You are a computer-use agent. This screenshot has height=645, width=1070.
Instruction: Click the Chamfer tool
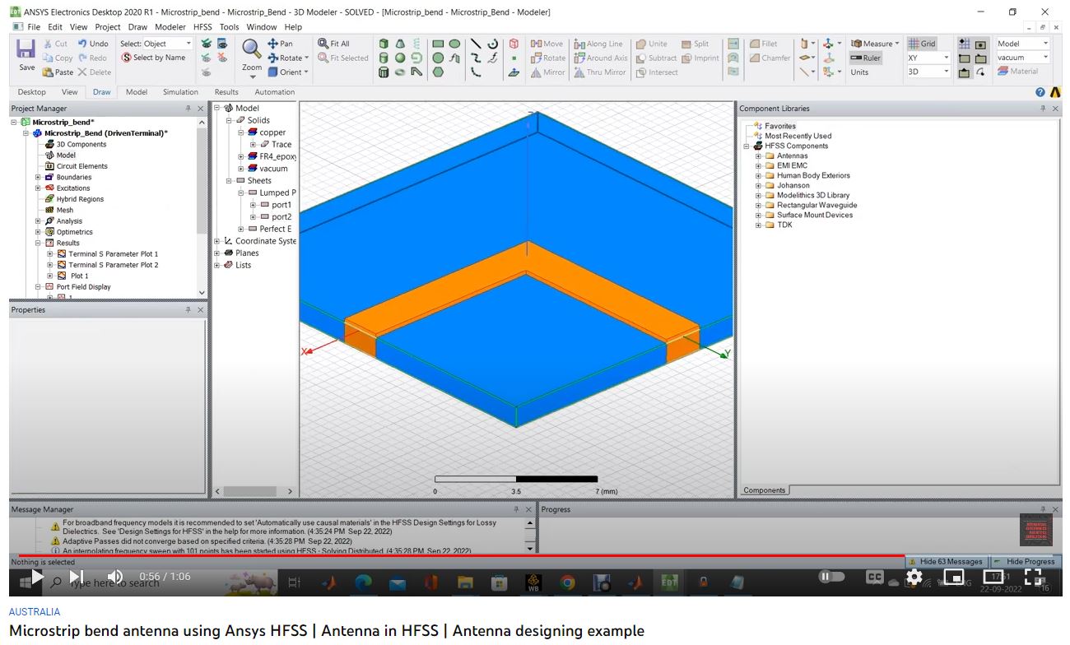[770, 58]
